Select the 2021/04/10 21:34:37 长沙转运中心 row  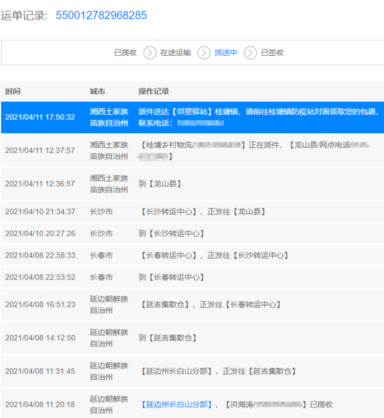(192, 211)
